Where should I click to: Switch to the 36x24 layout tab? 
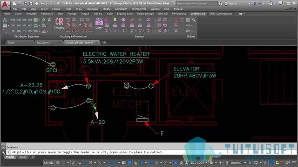pyautogui.click(x=23, y=157)
